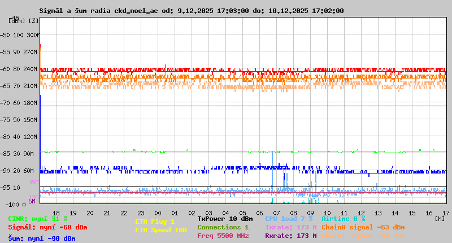Click the yellow ETH Plug legend entry
This screenshot has width=452, height=243.
click(155, 222)
